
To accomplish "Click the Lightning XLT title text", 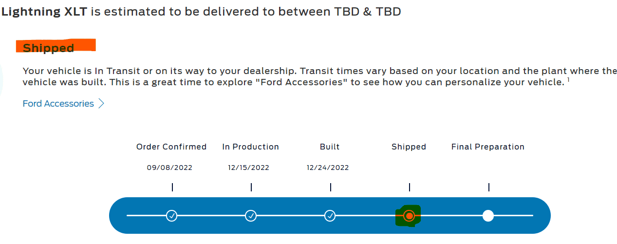I will point(44,12).
